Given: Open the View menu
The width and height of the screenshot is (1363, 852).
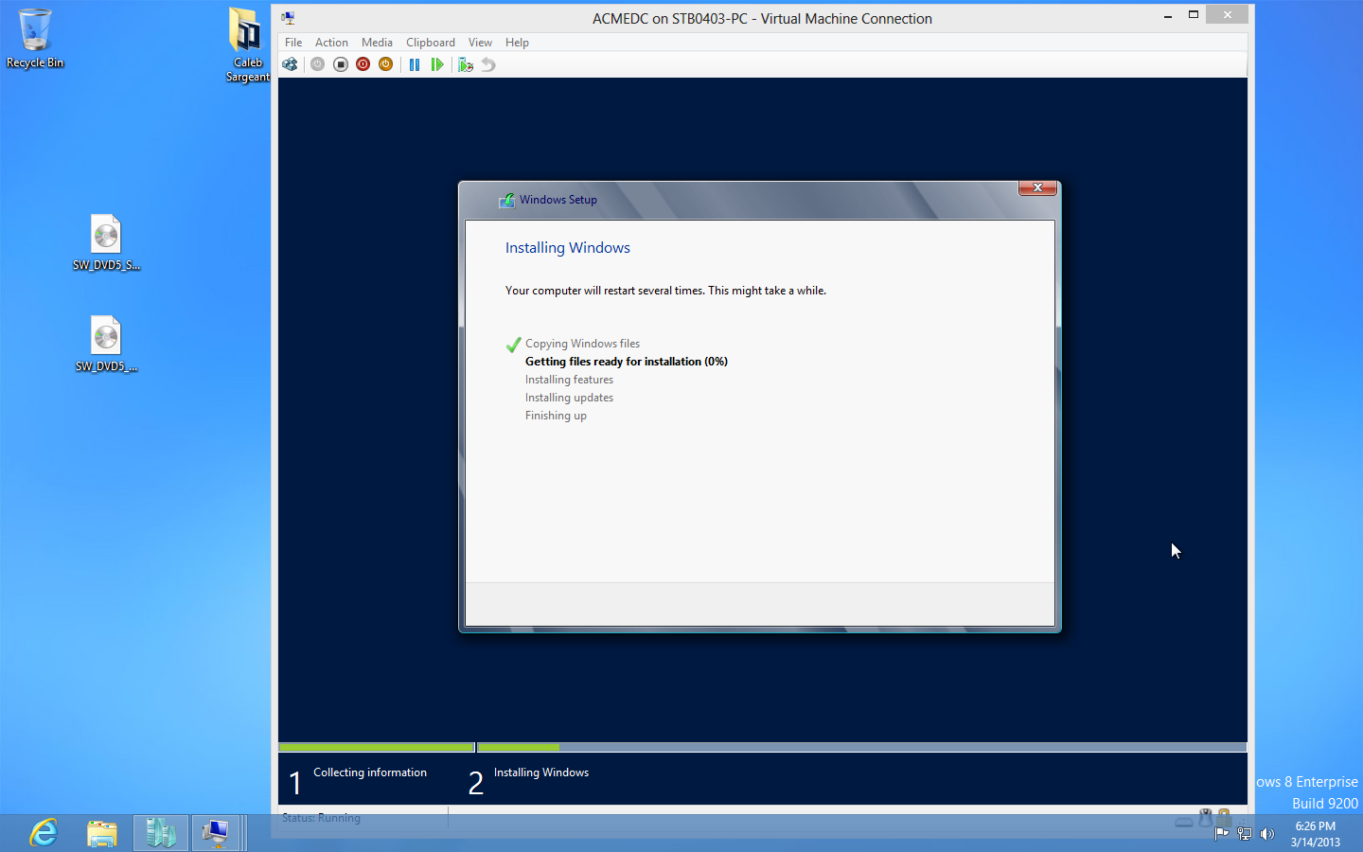Looking at the screenshot, I should coord(480,43).
